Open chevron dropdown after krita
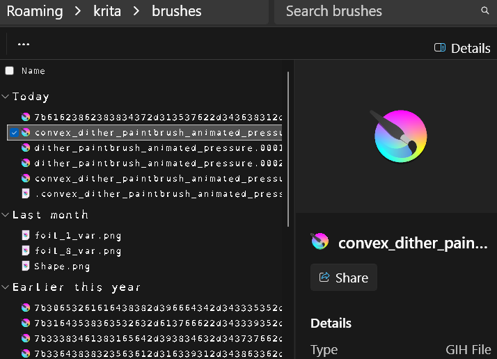 (136, 11)
